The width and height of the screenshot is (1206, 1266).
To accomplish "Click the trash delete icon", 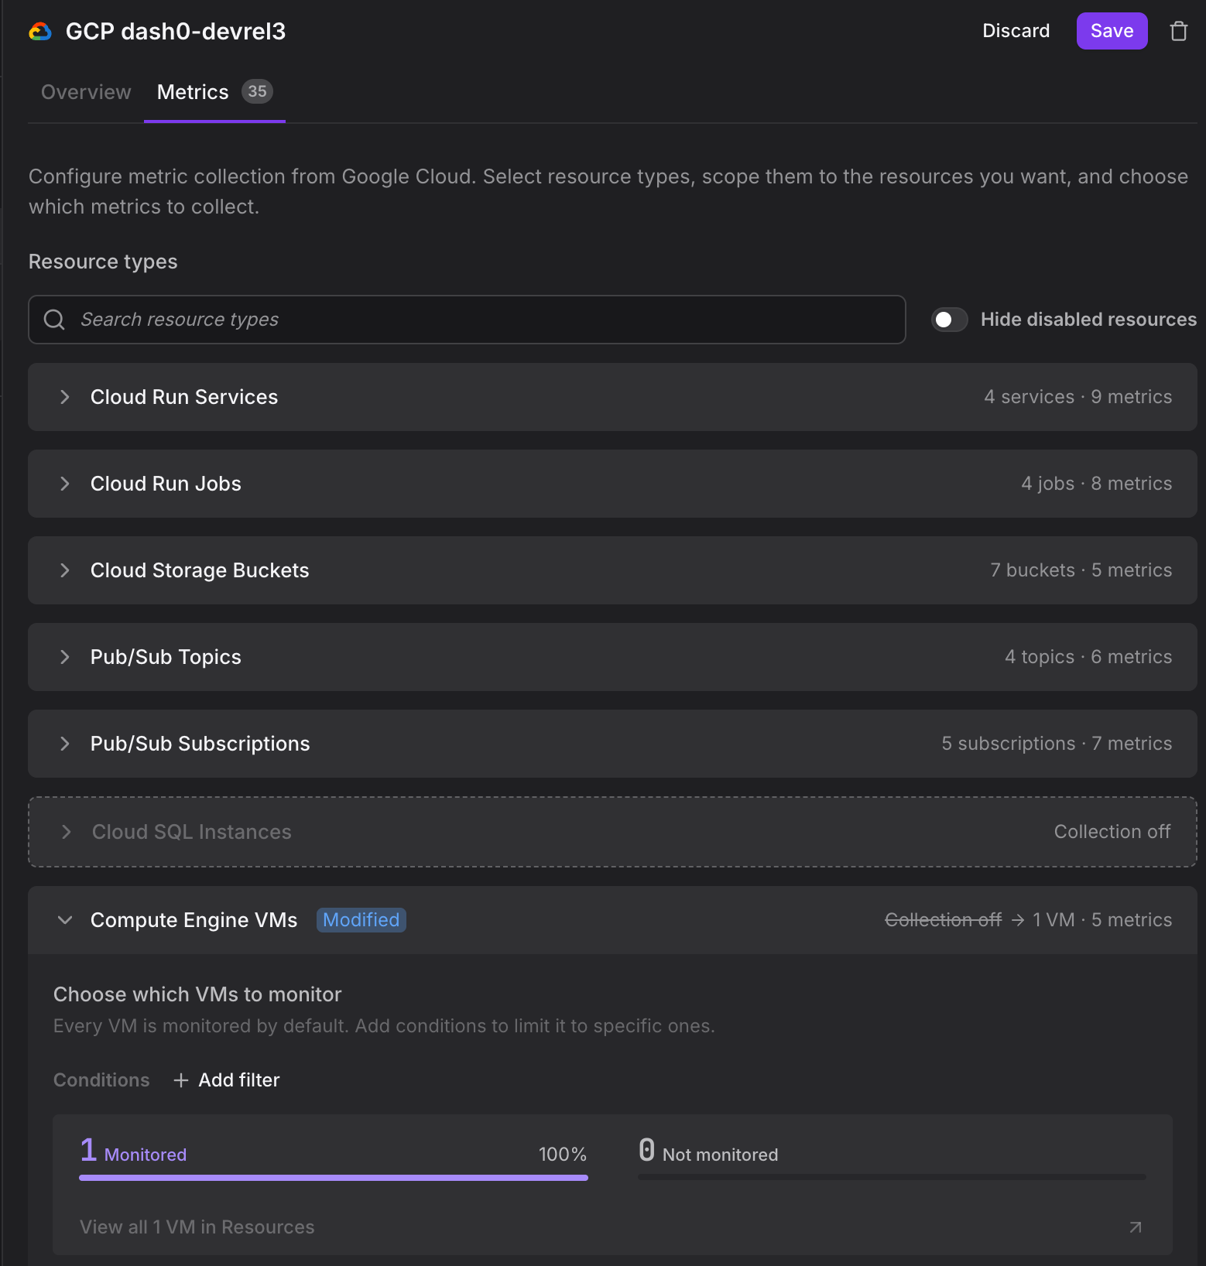I will click(x=1178, y=31).
